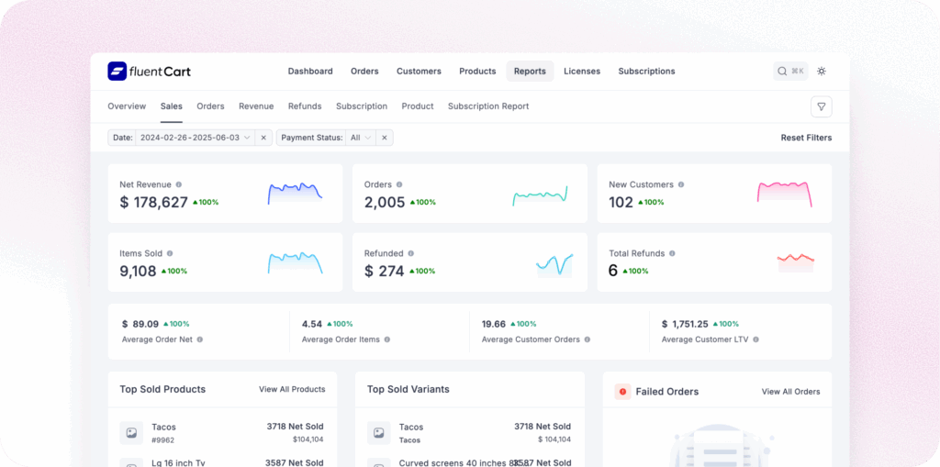Remove the Date filter with its X
Image resolution: width=940 pixels, height=467 pixels.
pyautogui.click(x=263, y=138)
